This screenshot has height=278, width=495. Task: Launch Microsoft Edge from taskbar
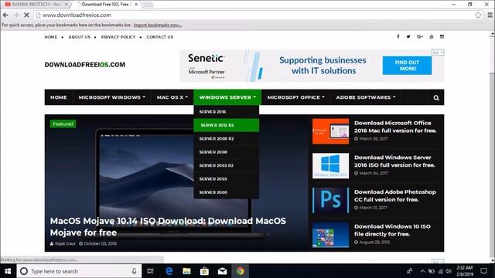169,271
